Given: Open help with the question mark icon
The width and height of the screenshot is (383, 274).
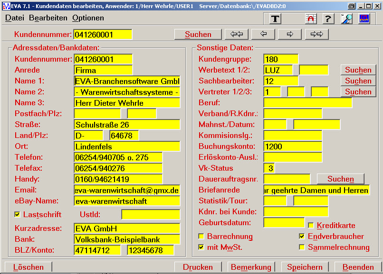Looking at the screenshot, I should click(328, 19).
